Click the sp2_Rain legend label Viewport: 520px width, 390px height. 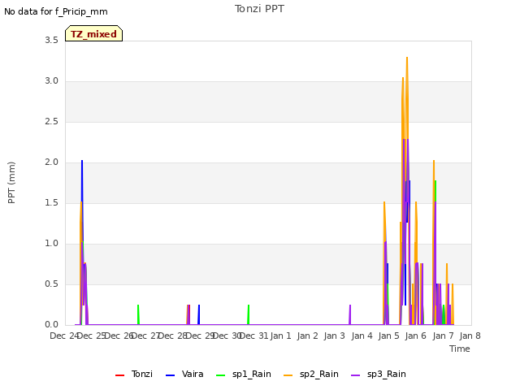pos(319,374)
